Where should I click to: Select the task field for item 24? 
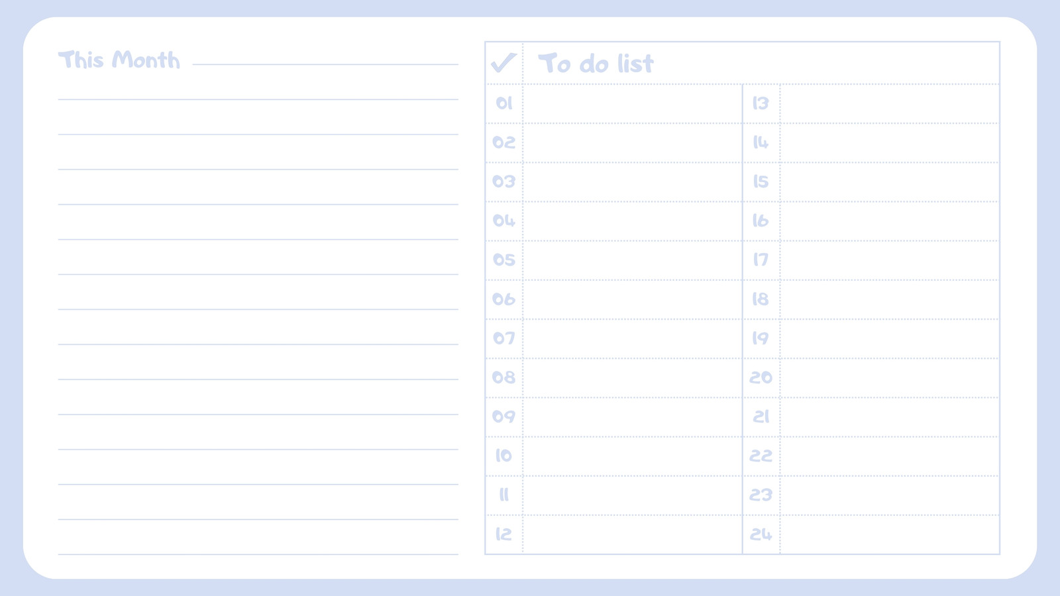tap(890, 534)
